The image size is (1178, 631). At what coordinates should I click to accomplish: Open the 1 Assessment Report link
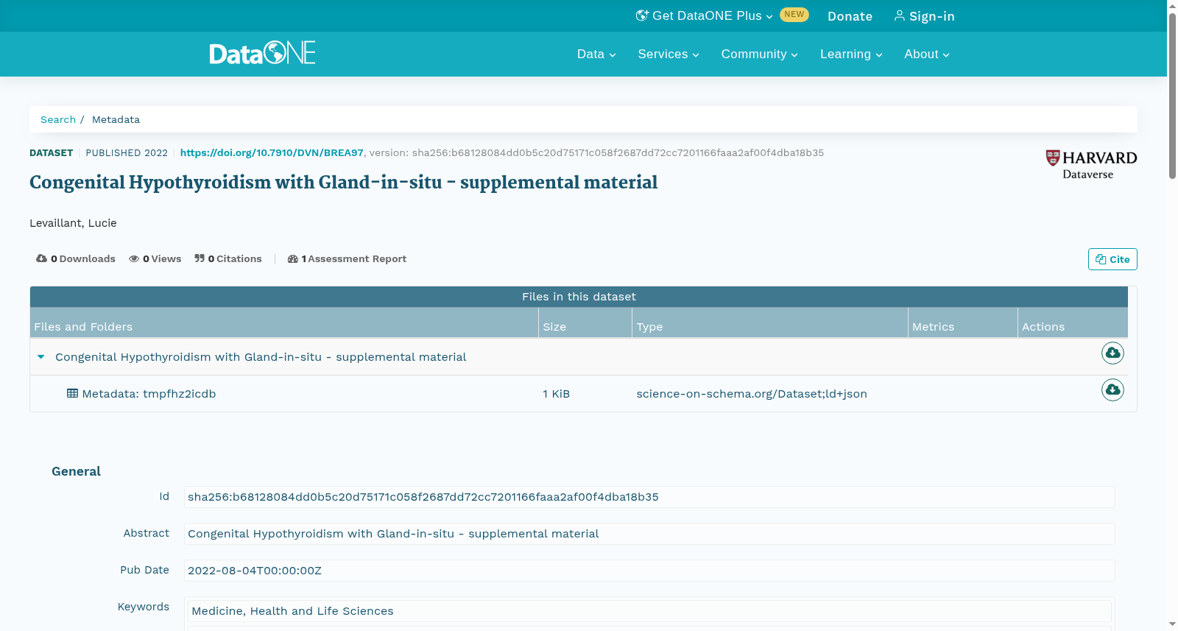347,258
